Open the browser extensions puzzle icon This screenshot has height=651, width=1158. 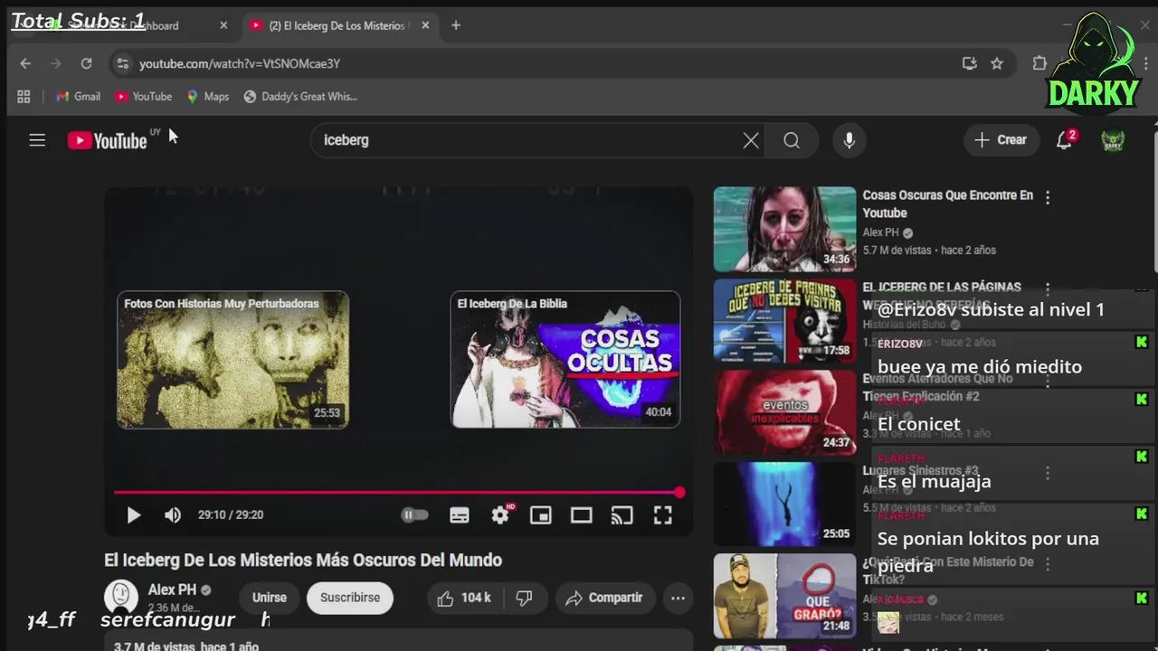coord(1039,63)
